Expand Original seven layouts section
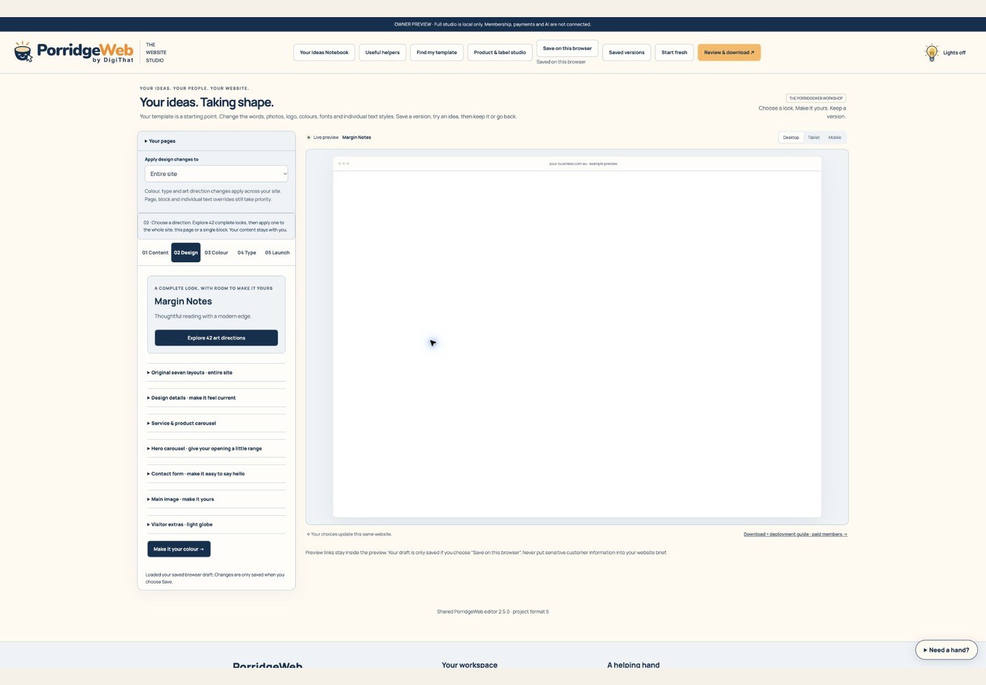Screen dimensions: 986x685 click(216, 373)
